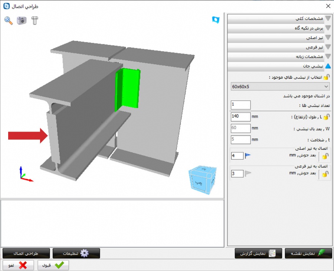Open the 60x60x5 angle size dropdown
Image resolution: width=334 pixels, height=271 pixels.
tap(280, 86)
